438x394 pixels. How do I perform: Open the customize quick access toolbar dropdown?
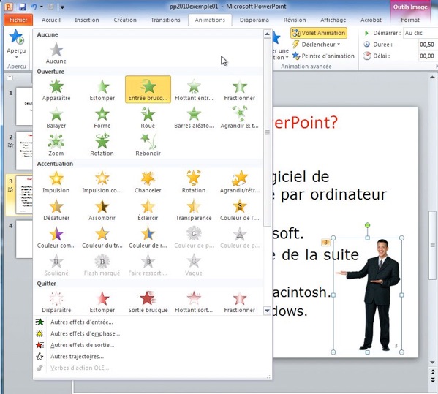tap(62, 7)
